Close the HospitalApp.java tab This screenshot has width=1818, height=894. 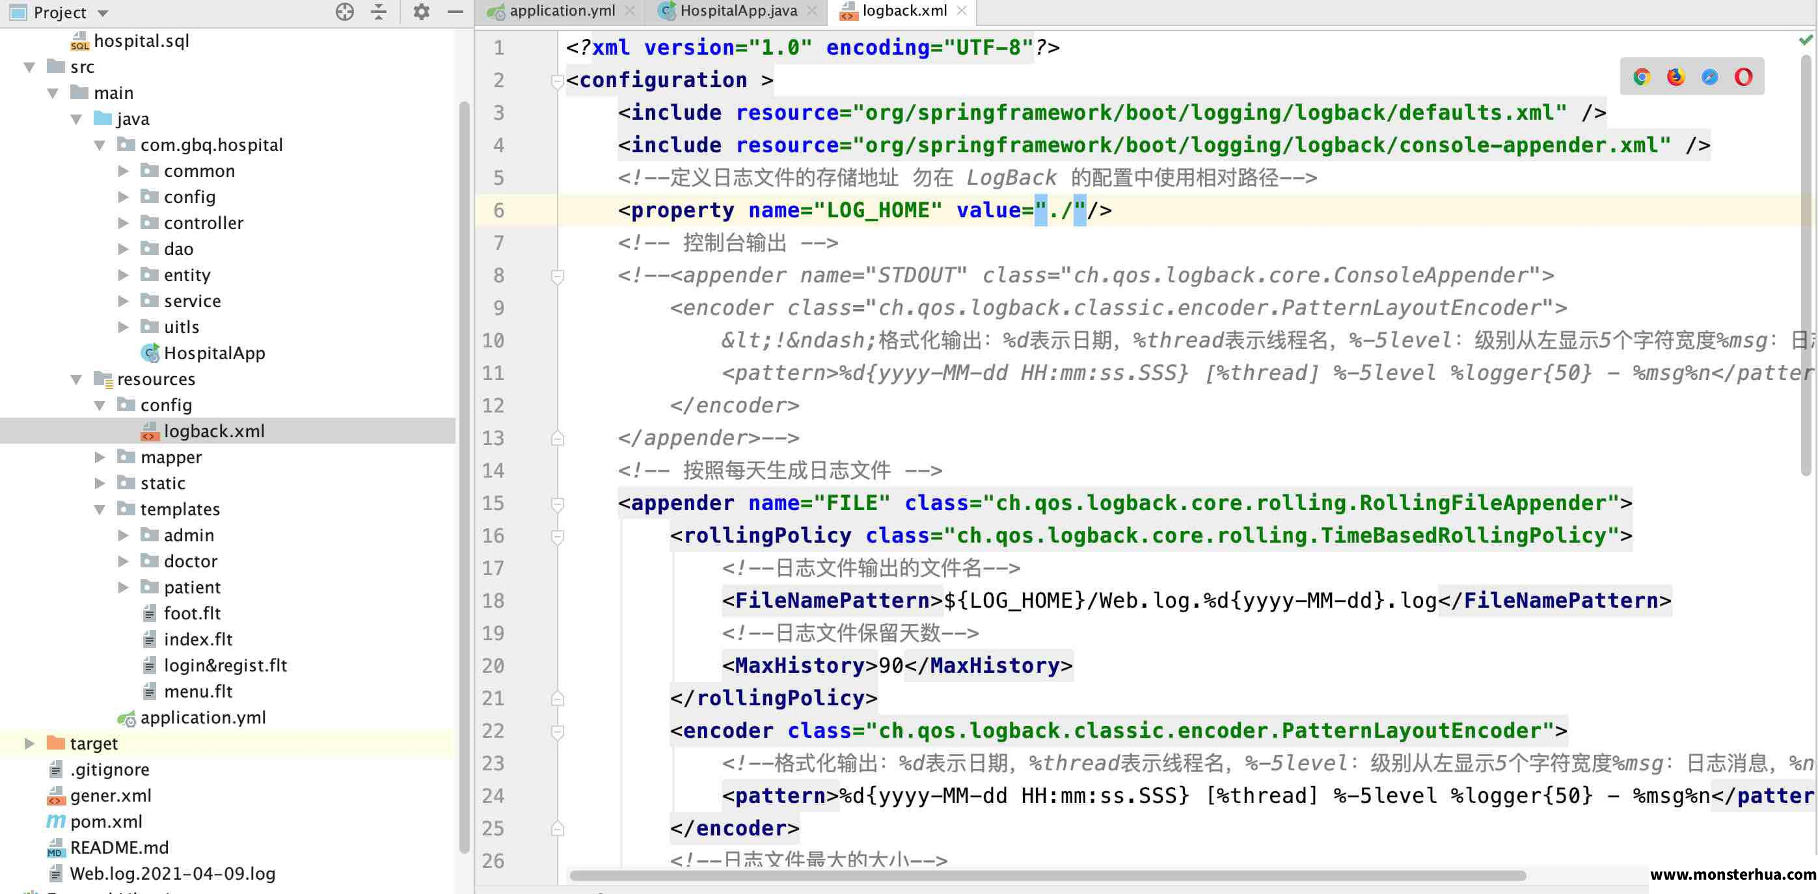tap(811, 10)
